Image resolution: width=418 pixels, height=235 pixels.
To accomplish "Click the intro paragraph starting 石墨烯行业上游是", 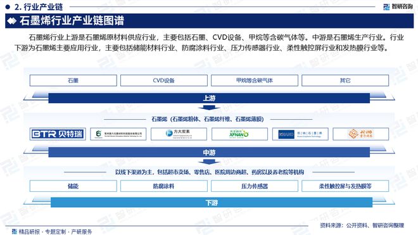I will [x=209, y=42].
